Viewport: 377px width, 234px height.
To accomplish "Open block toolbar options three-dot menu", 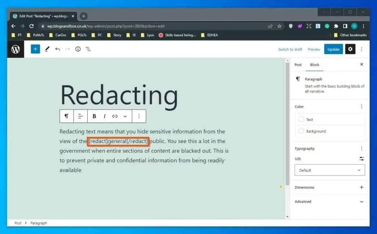I will pos(139,116).
